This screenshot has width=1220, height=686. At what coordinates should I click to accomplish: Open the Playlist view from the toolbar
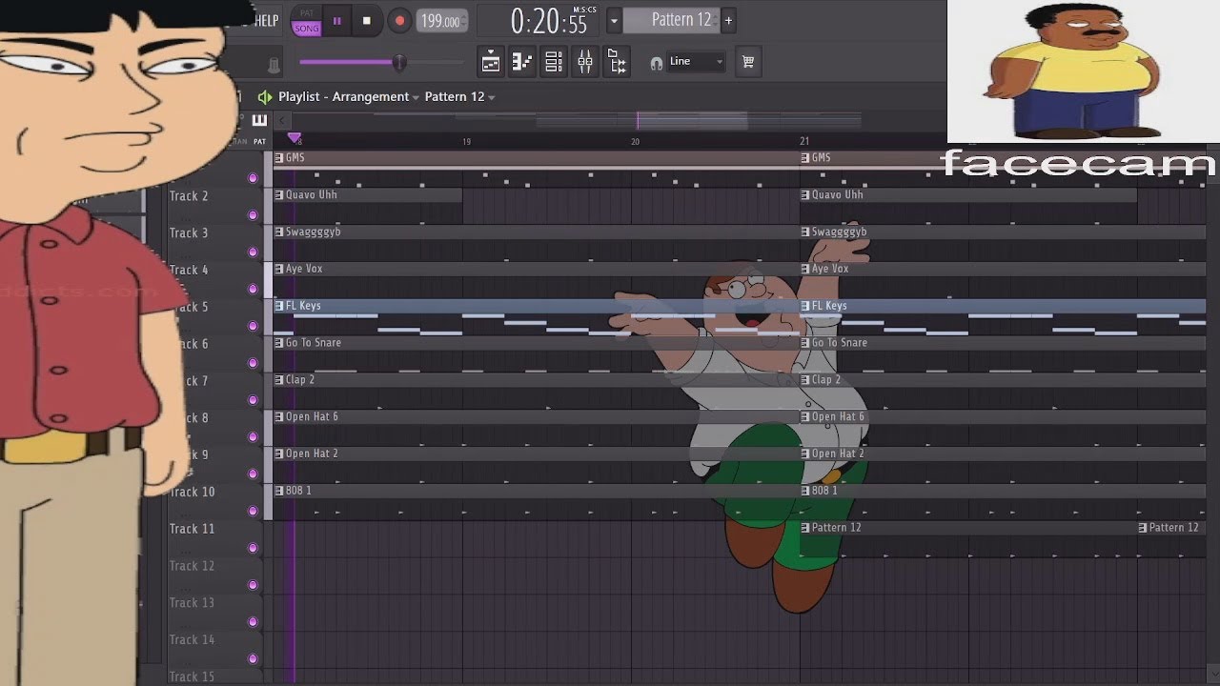click(x=491, y=62)
